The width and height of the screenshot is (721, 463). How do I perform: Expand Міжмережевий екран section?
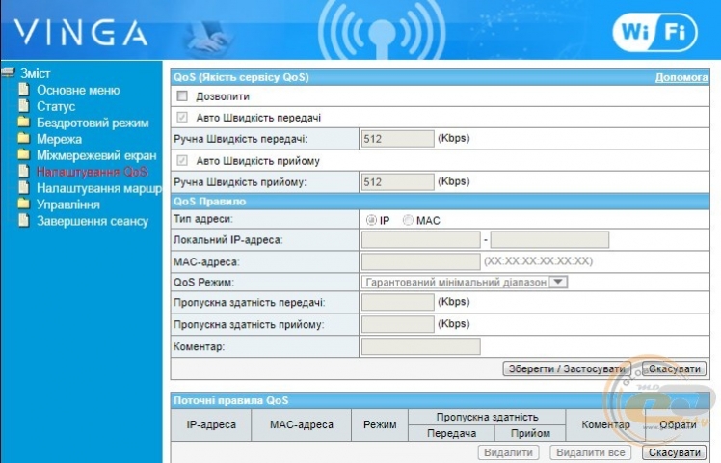point(96,155)
